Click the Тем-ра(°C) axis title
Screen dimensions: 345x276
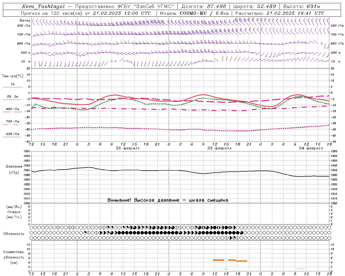[x=13, y=76]
